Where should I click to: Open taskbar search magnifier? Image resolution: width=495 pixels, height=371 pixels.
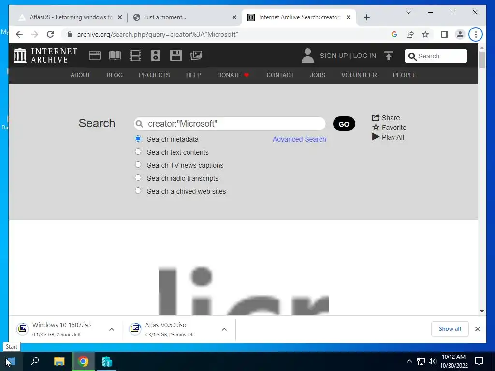pyautogui.click(x=35, y=361)
